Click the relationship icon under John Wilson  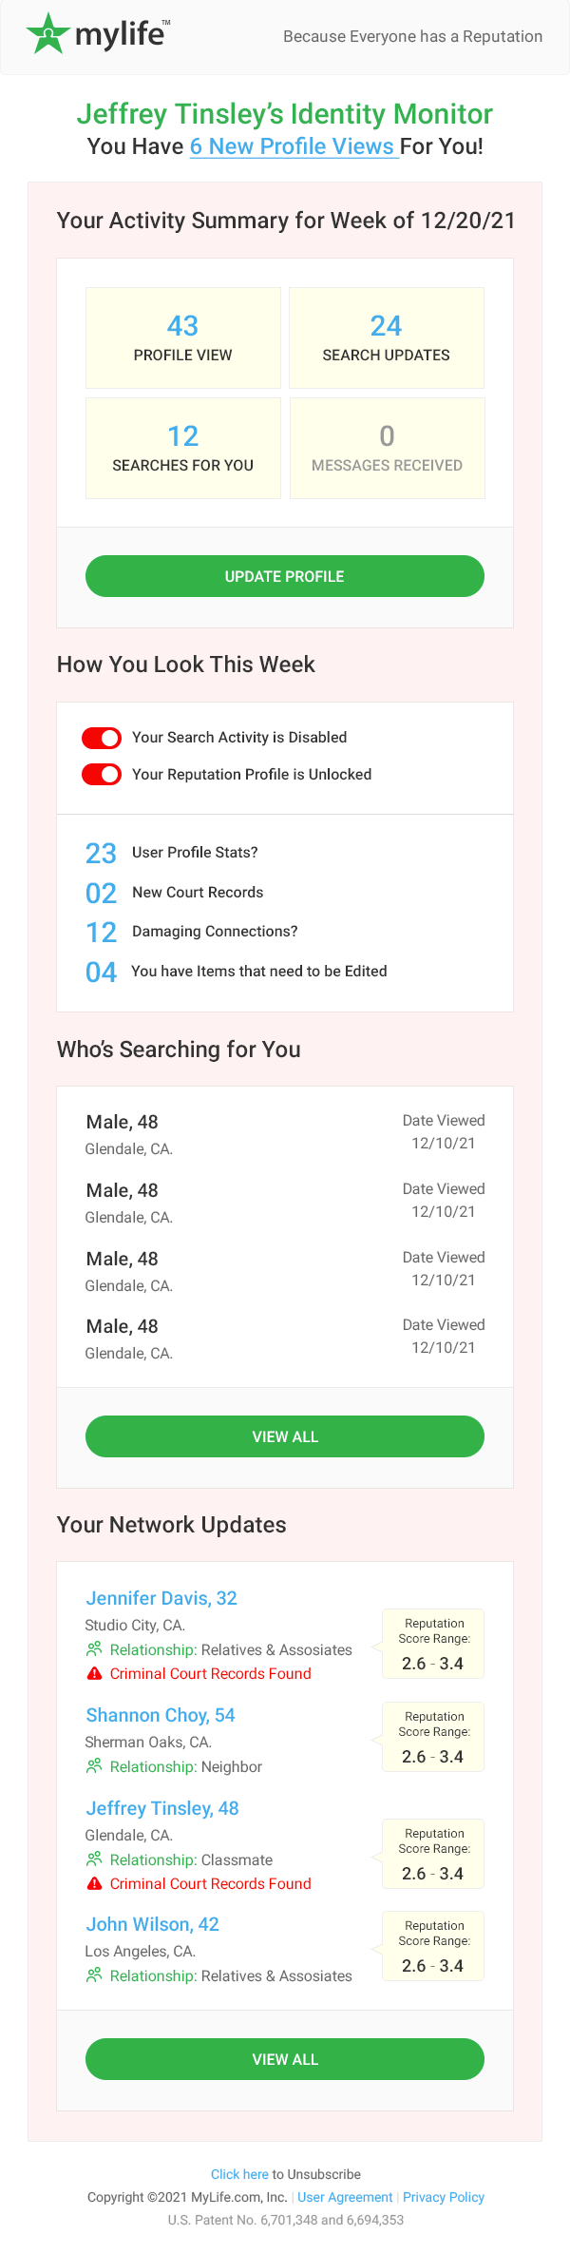click(x=94, y=1975)
